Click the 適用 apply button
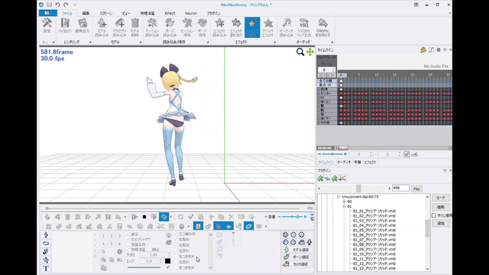489x275 pixels. 441,207
